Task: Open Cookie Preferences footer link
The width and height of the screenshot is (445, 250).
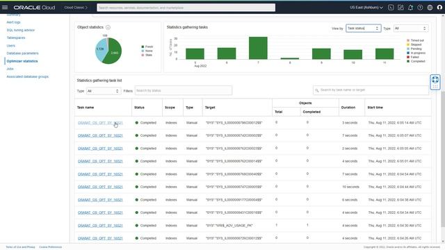Action: point(51,247)
